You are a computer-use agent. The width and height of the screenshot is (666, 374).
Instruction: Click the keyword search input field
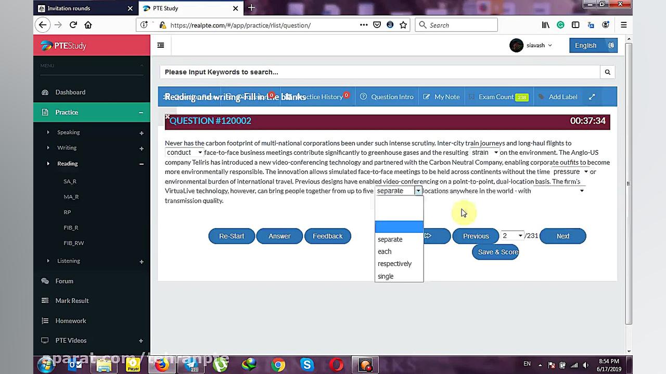pyautogui.click(x=380, y=72)
